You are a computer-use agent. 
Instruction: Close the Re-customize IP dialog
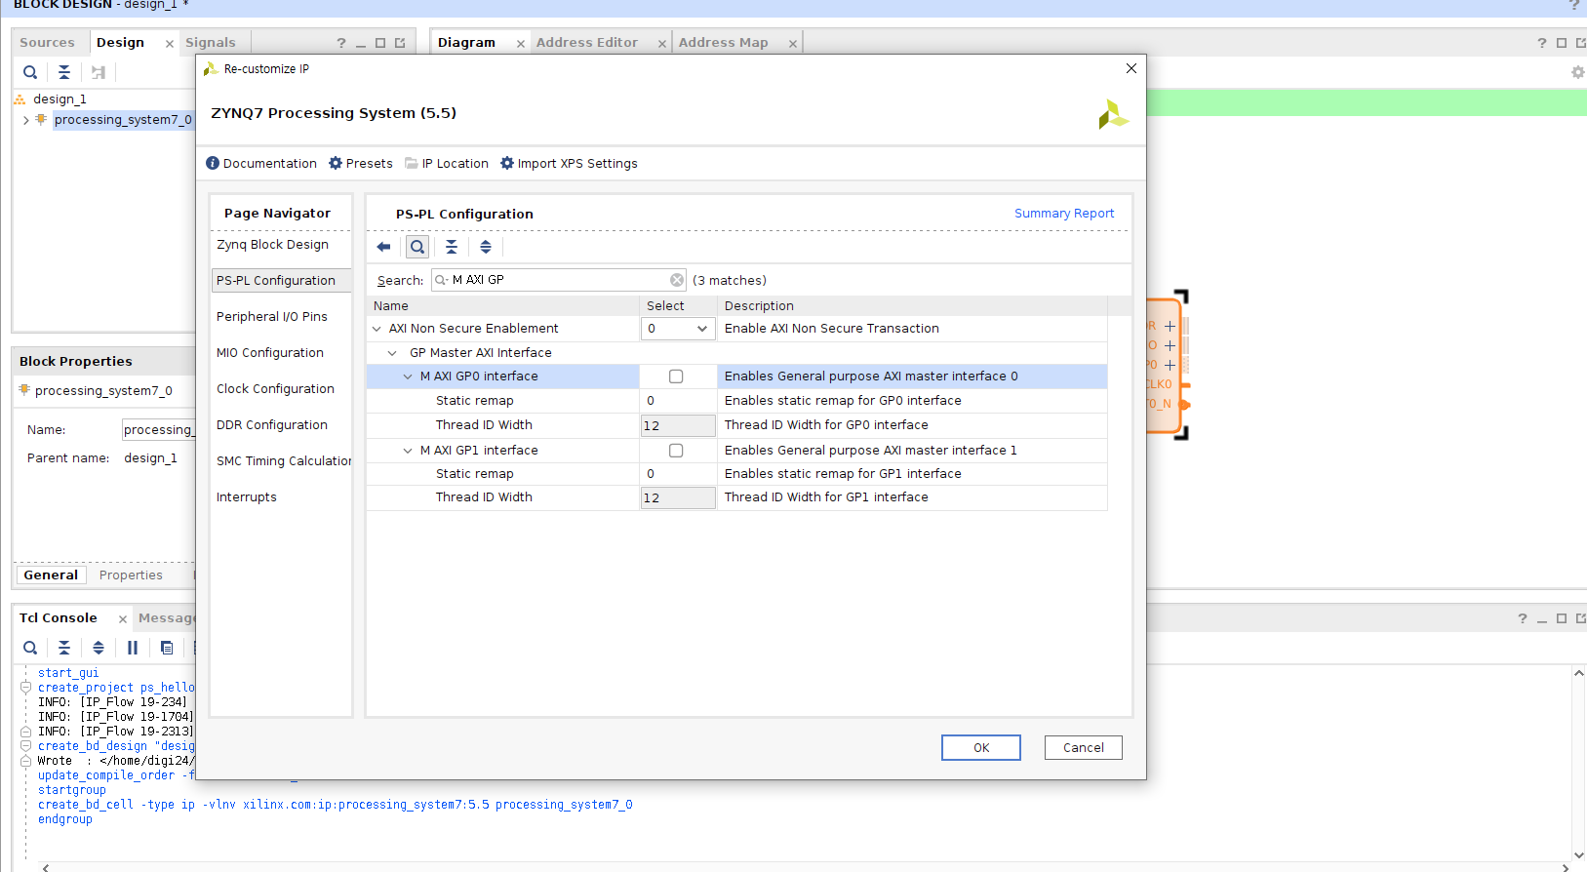[x=1131, y=68]
